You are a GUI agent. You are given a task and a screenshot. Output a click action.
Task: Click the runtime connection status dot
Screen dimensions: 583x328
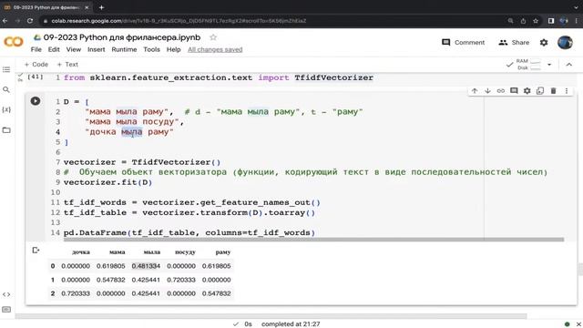point(567,324)
